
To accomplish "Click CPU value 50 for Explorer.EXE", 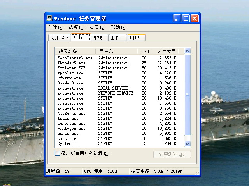I will pyautogui.click(x=144, y=68).
